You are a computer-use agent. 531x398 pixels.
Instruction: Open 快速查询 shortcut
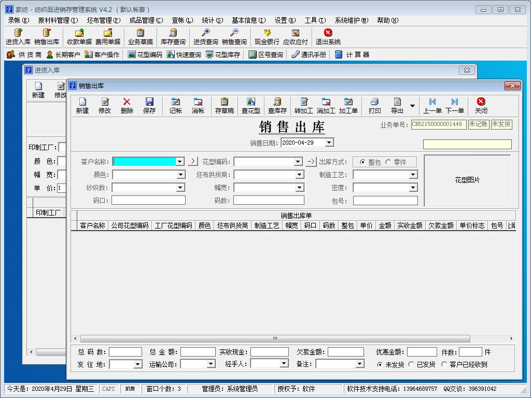tap(184, 54)
